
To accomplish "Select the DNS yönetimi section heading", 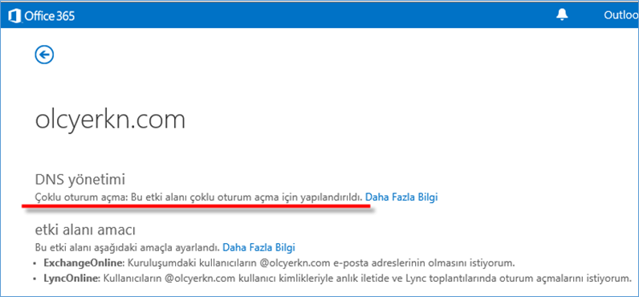I will click(x=80, y=179).
